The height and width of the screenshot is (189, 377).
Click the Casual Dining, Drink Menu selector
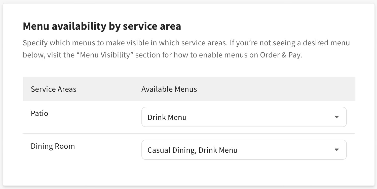pos(244,150)
